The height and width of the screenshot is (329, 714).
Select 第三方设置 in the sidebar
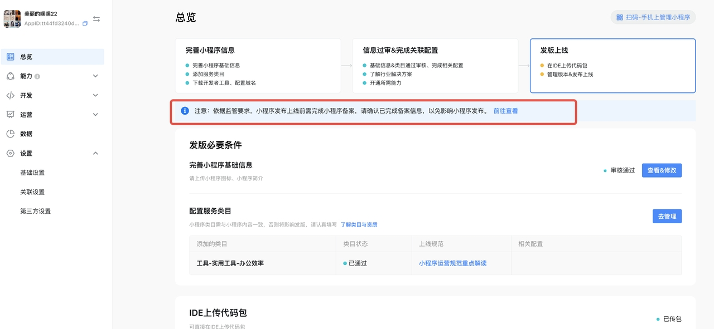tap(35, 212)
